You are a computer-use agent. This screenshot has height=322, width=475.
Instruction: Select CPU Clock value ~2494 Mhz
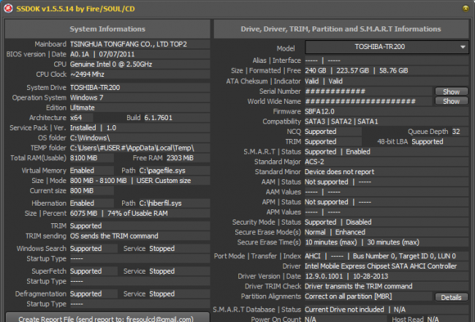pyautogui.click(x=87, y=75)
